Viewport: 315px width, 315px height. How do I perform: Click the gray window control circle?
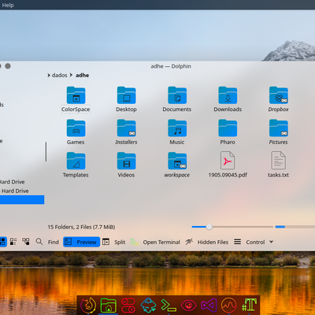click(8, 66)
